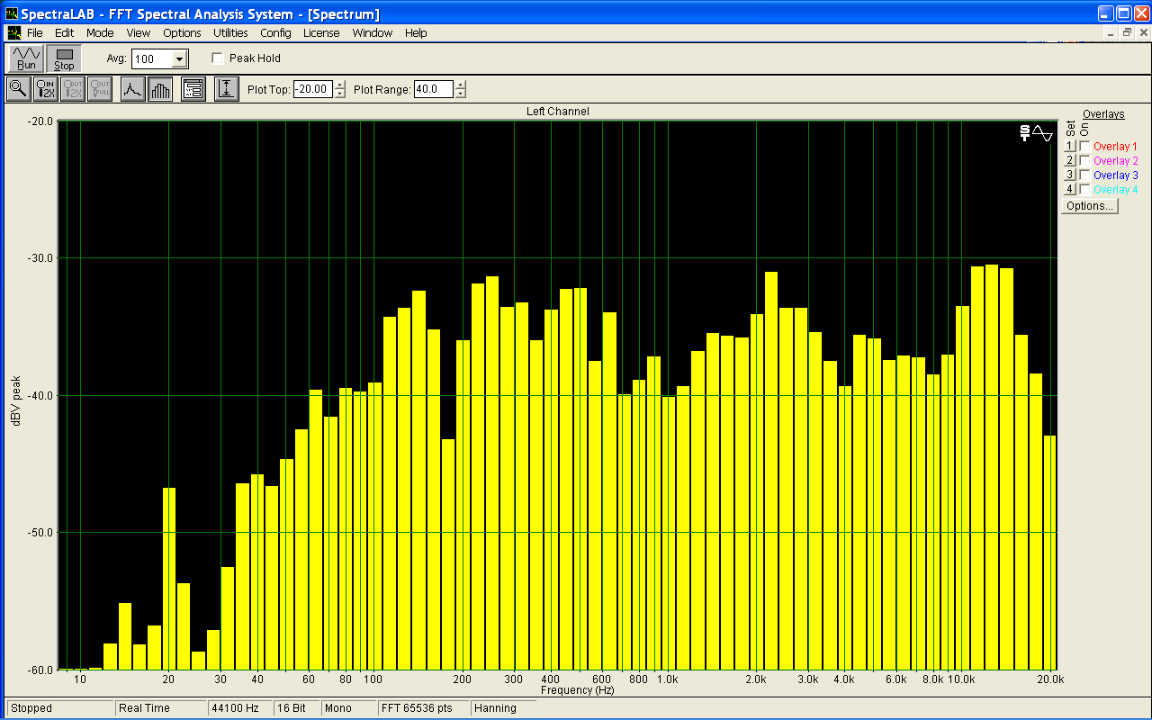Image resolution: width=1152 pixels, height=720 pixels.
Task: Switch to bar graph display icon
Action: (x=159, y=89)
